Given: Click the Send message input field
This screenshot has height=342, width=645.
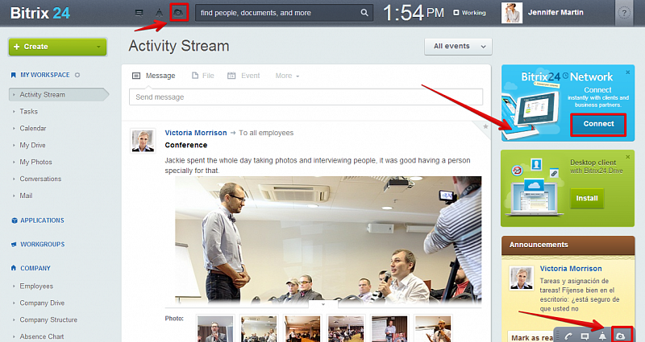Looking at the screenshot, I should (x=306, y=97).
